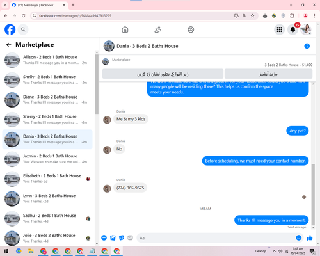Attach a photo using the image icon

[x=113, y=237]
